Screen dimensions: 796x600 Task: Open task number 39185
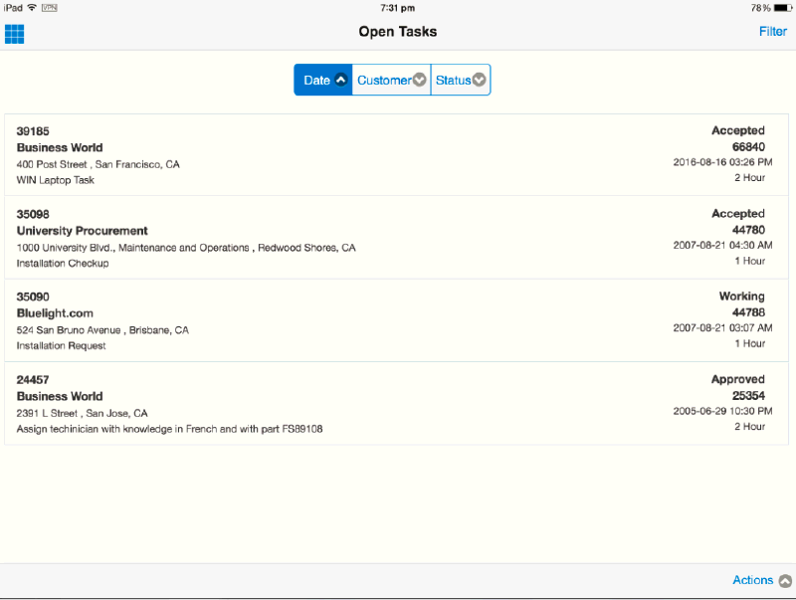pyautogui.click(x=33, y=131)
